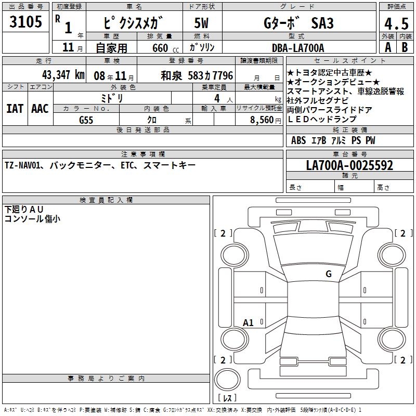Image resolution: width=416 pixels, height=416 pixels.
Task: Click the 注意事項欄 header
Action: pos(142,154)
